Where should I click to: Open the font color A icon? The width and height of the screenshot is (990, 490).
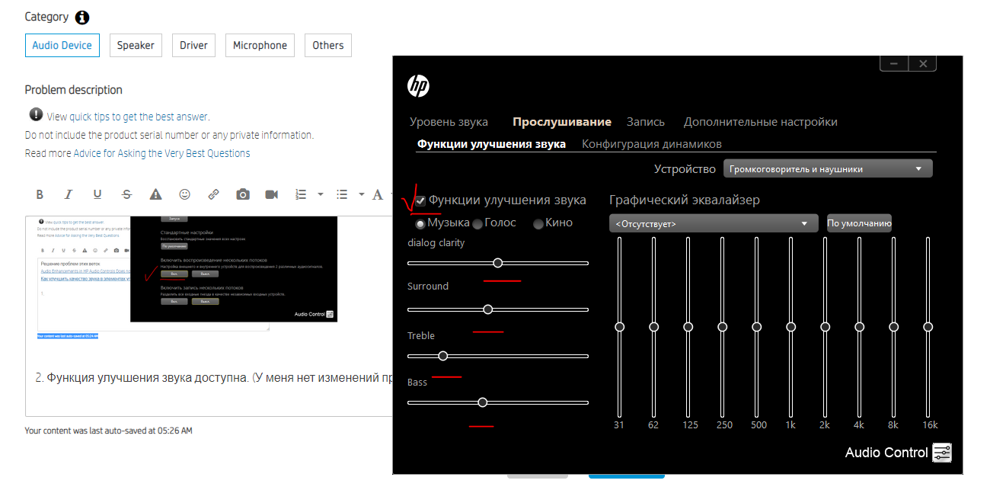pos(377,194)
